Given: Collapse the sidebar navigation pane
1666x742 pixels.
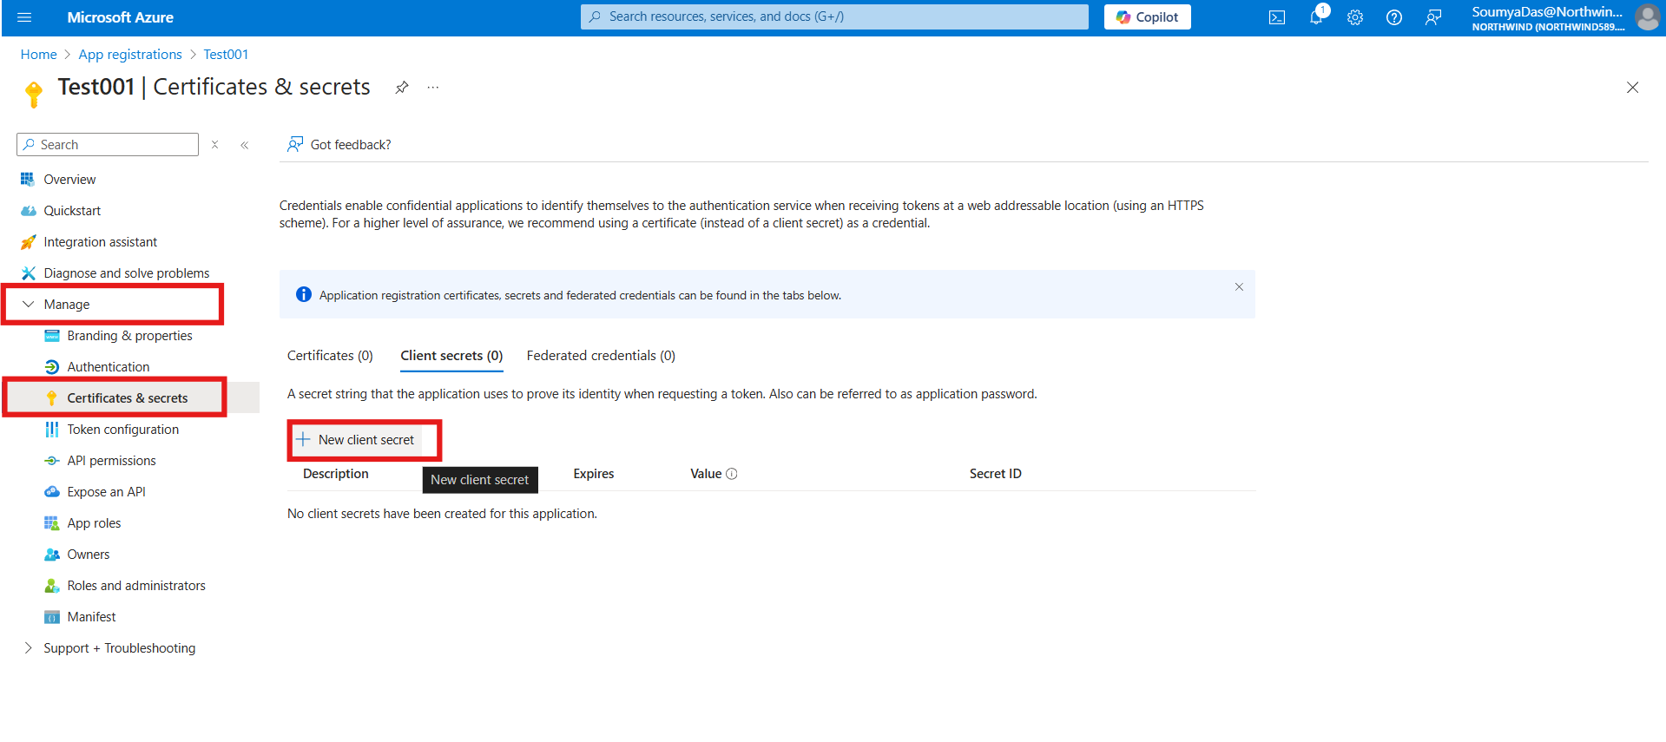Looking at the screenshot, I should [245, 145].
